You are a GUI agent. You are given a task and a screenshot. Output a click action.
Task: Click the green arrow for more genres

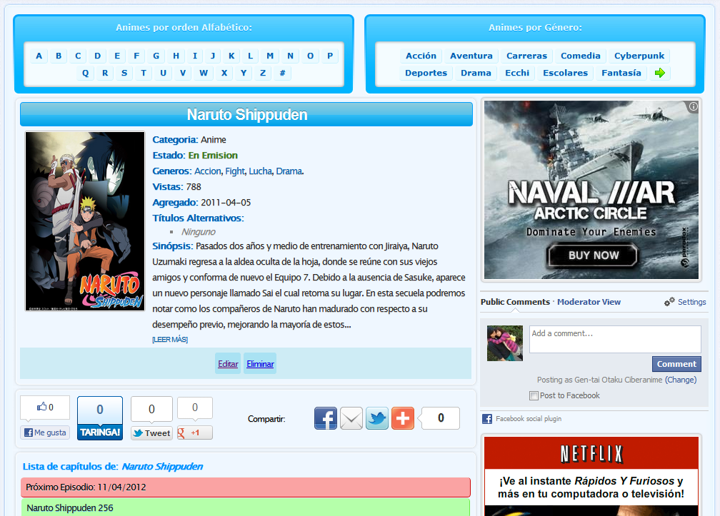point(660,73)
